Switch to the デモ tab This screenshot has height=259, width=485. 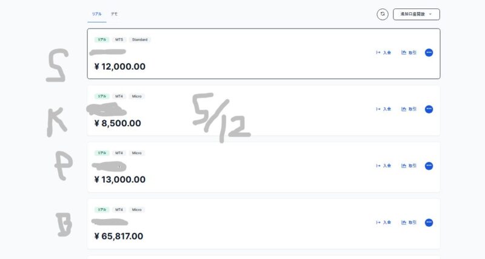click(114, 14)
